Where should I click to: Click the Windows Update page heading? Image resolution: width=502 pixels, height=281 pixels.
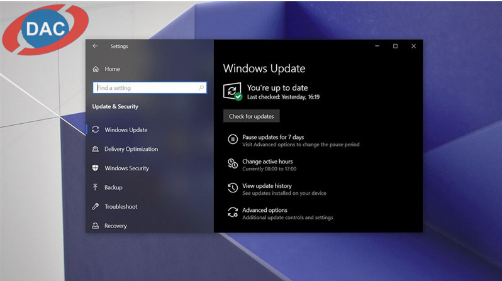264,69
